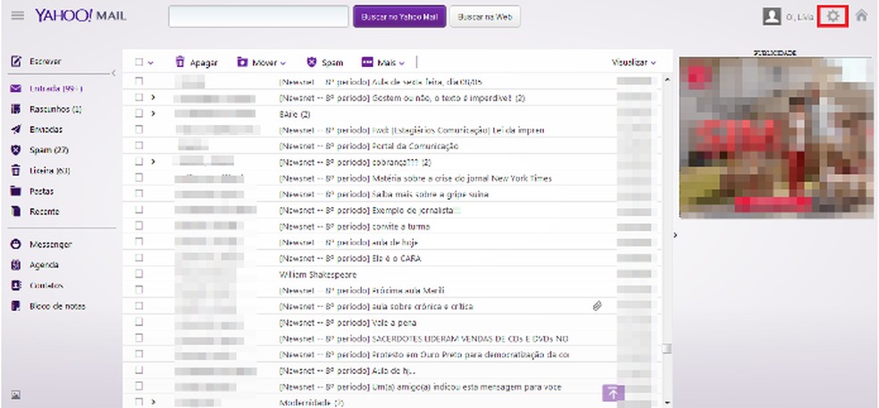This screenshot has height=408, width=879.
Task: Click the Rascunhos drafts icon
Action: point(16,109)
